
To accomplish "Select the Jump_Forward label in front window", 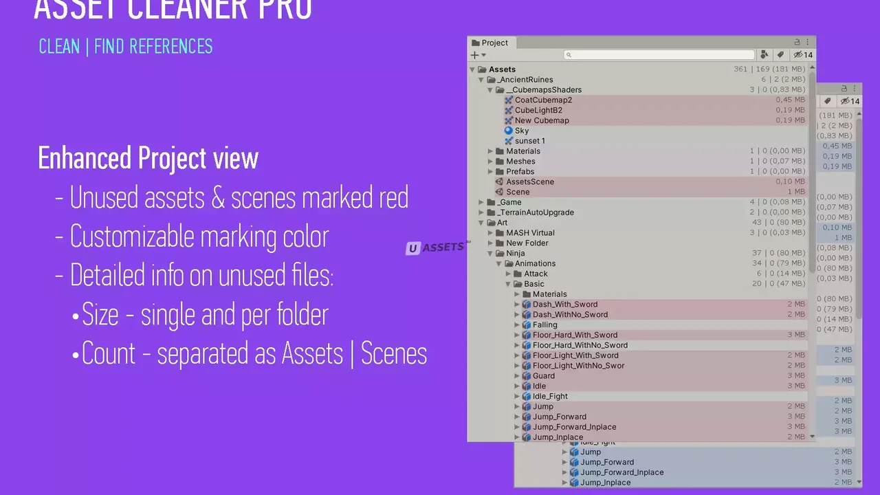I will [560, 417].
